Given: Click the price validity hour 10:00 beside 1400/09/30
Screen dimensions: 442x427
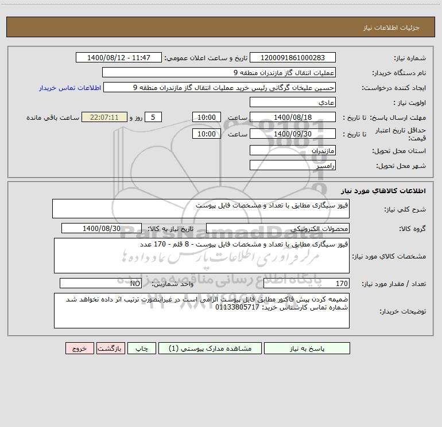Looking at the screenshot, I should coord(206,134).
